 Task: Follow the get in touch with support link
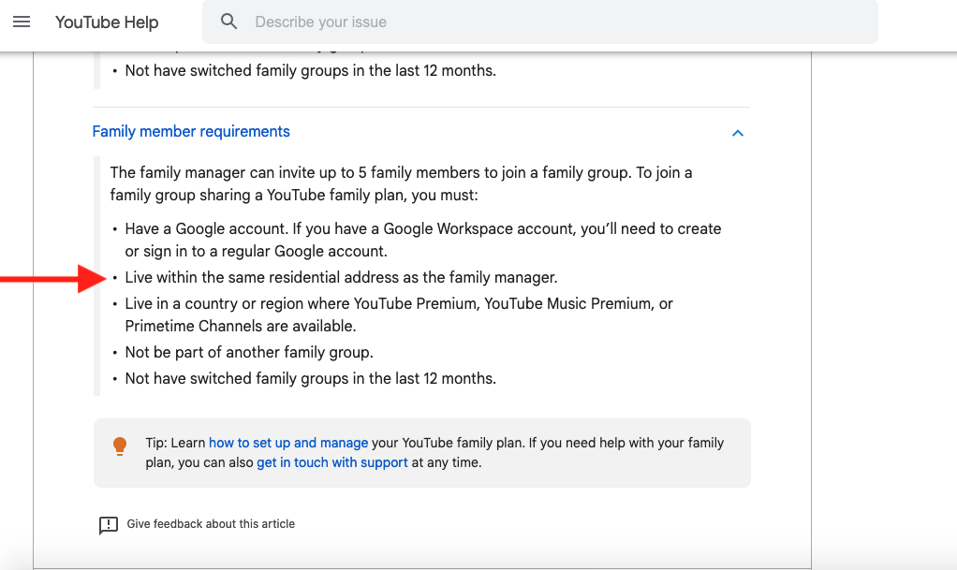pos(332,462)
